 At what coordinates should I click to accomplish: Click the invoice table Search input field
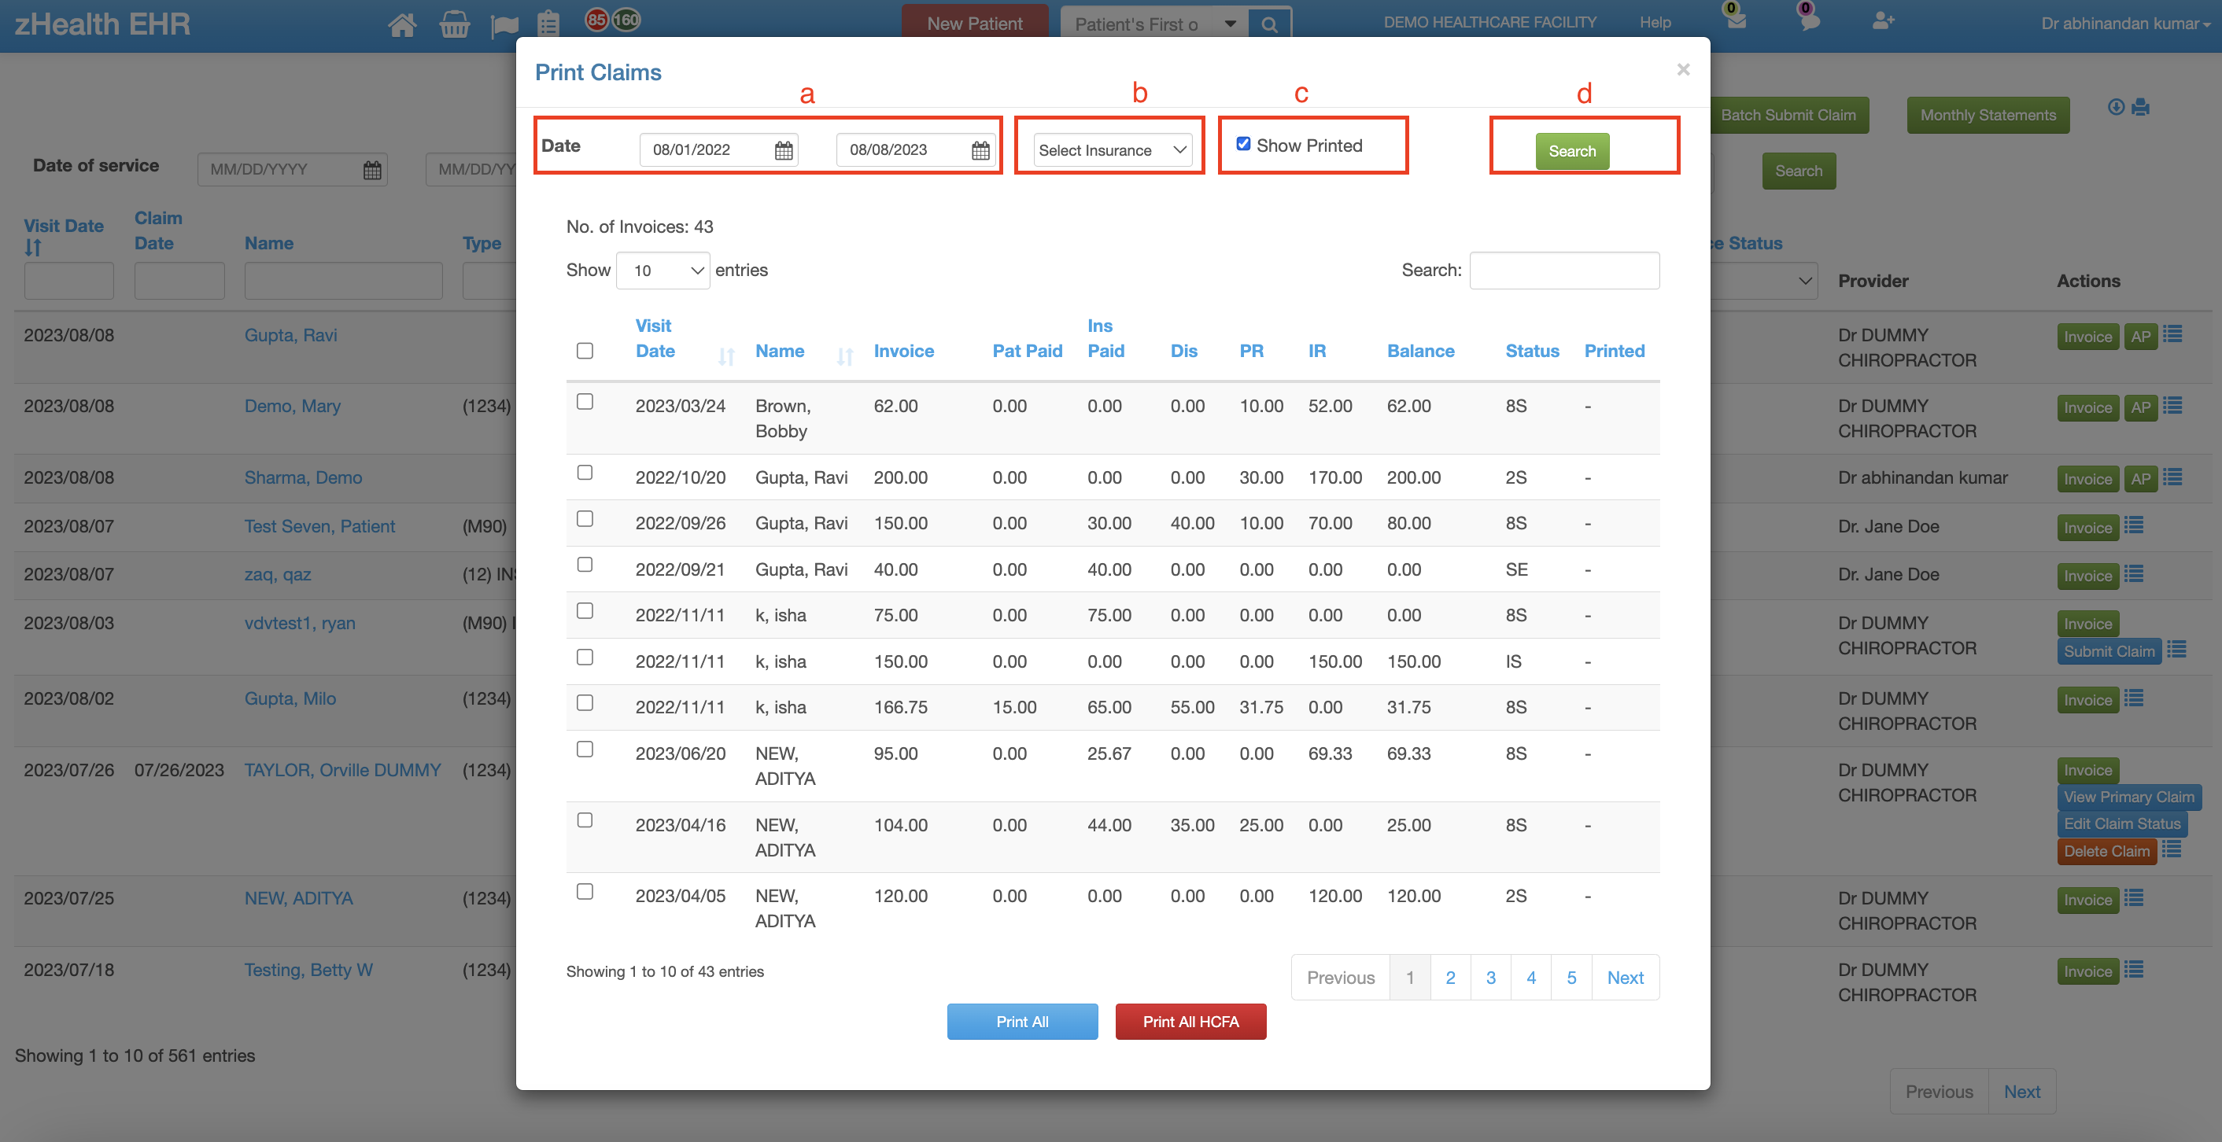(1564, 271)
